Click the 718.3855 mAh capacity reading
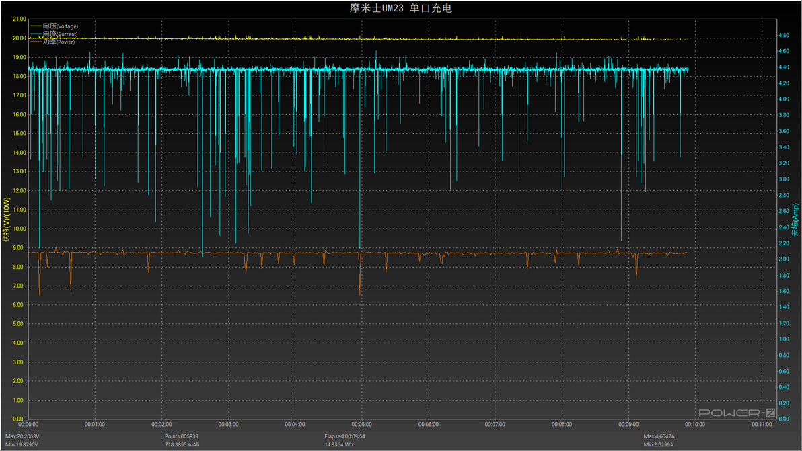This screenshot has width=802, height=451. [182, 444]
